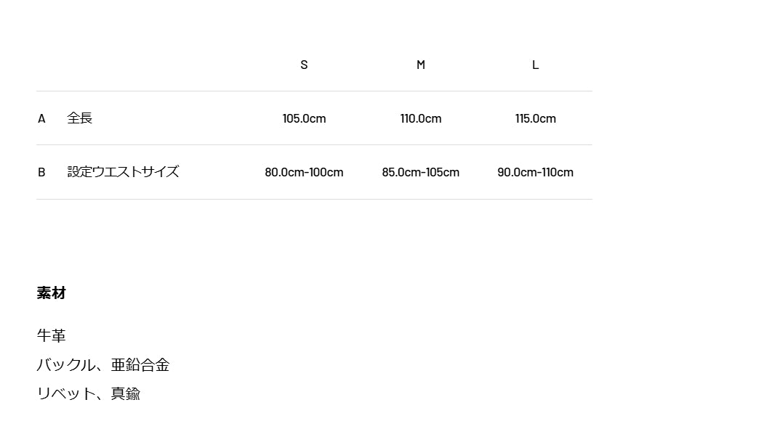
Task: Select row label A in size table
Action: pyautogui.click(x=41, y=118)
